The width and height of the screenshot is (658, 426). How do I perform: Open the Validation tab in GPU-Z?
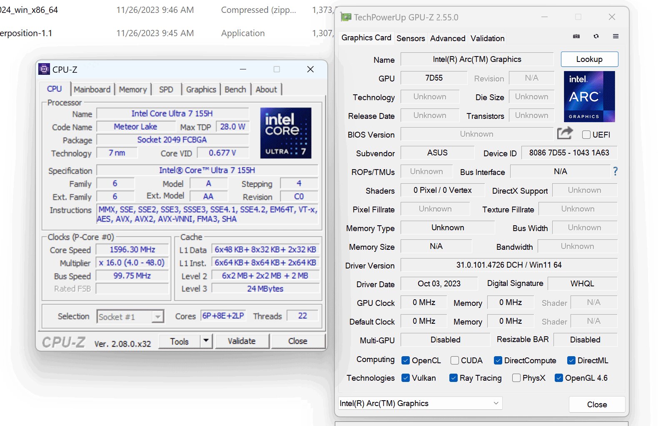488,38
